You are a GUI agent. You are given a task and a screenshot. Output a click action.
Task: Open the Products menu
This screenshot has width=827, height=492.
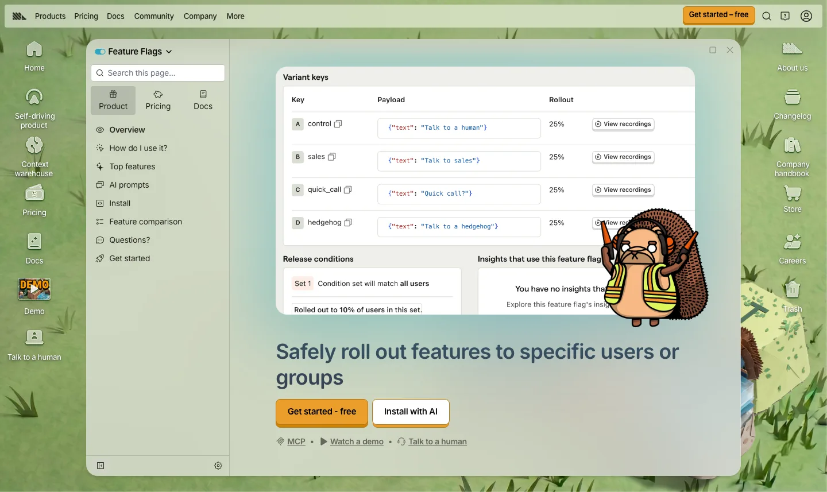(x=50, y=16)
